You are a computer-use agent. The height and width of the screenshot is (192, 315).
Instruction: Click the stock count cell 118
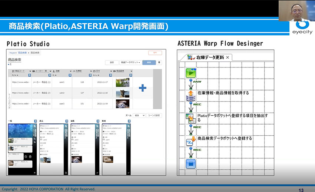click(82, 82)
